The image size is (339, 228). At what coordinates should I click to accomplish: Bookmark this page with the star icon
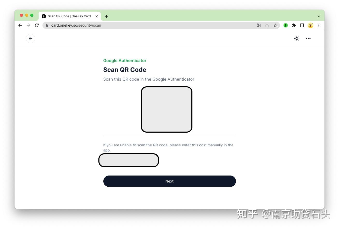coord(275,25)
